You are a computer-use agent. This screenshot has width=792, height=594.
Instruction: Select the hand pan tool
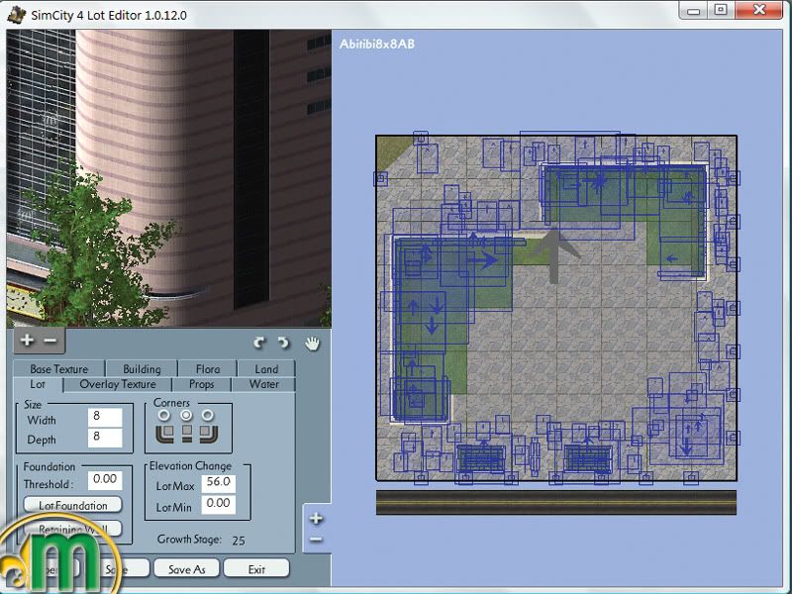click(x=312, y=343)
